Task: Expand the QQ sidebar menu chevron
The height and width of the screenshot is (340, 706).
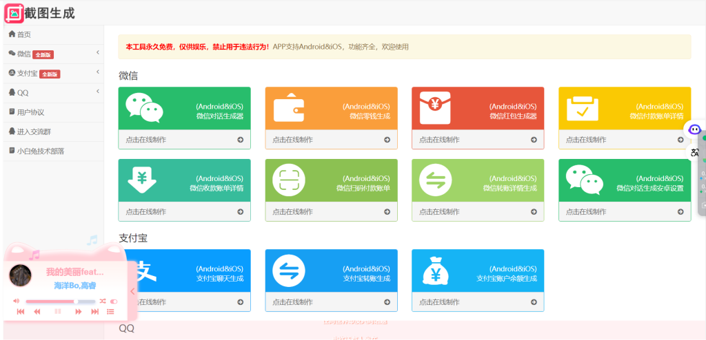Action: pyautogui.click(x=98, y=92)
